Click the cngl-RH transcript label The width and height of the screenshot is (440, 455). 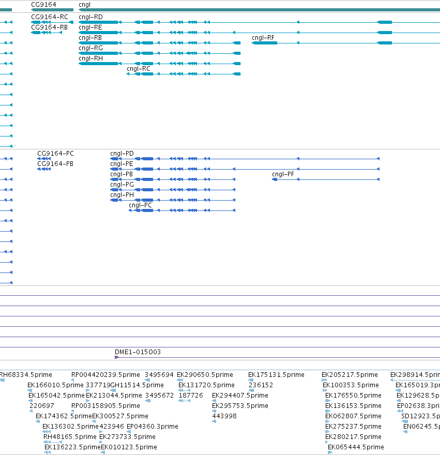pyautogui.click(x=90, y=58)
